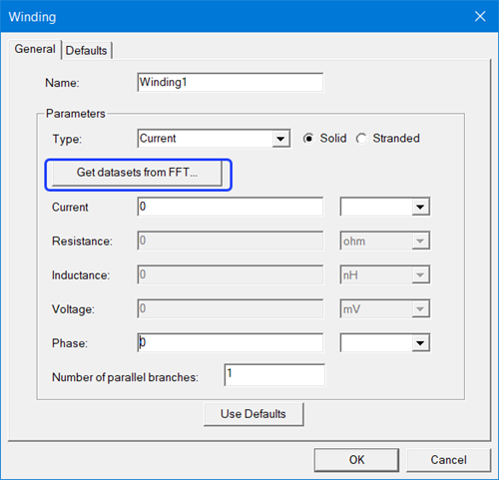Image resolution: width=499 pixels, height=480 pixels.
Task: Click the Phase value input field
Action: [231, 343]
